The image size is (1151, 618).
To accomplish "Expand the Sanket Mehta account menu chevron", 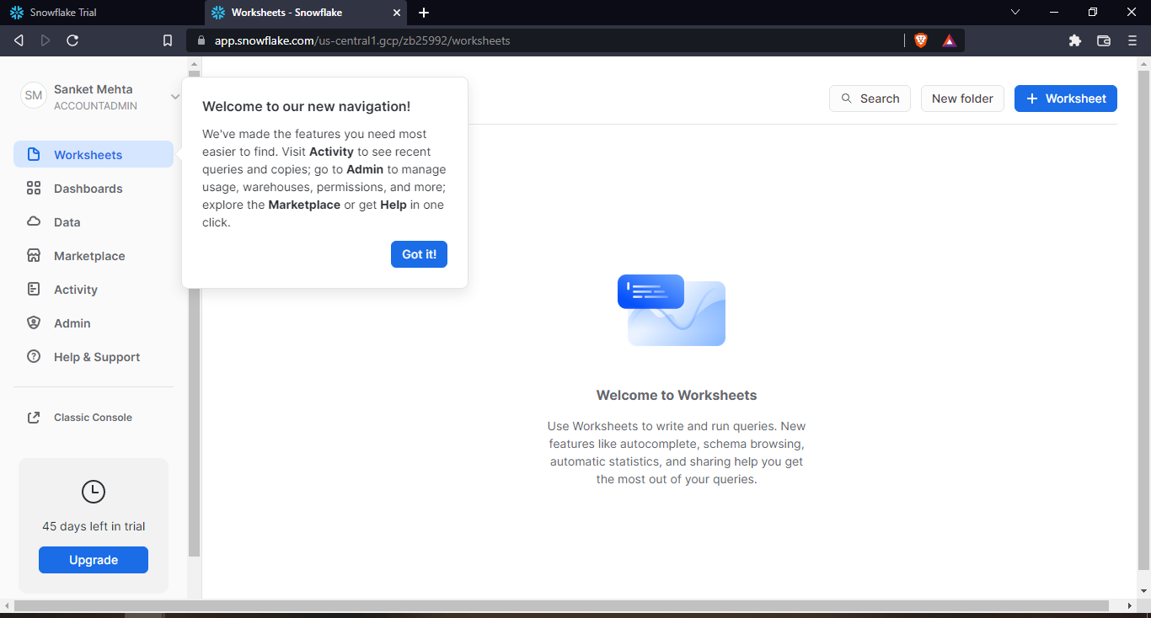I will pos(174,97).
